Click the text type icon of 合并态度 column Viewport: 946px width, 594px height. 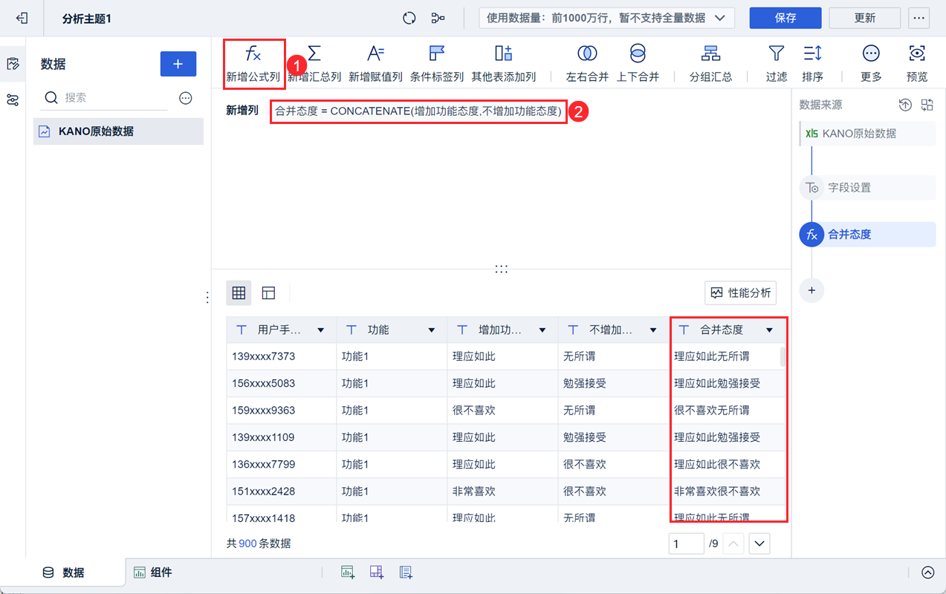pos(684,330)
